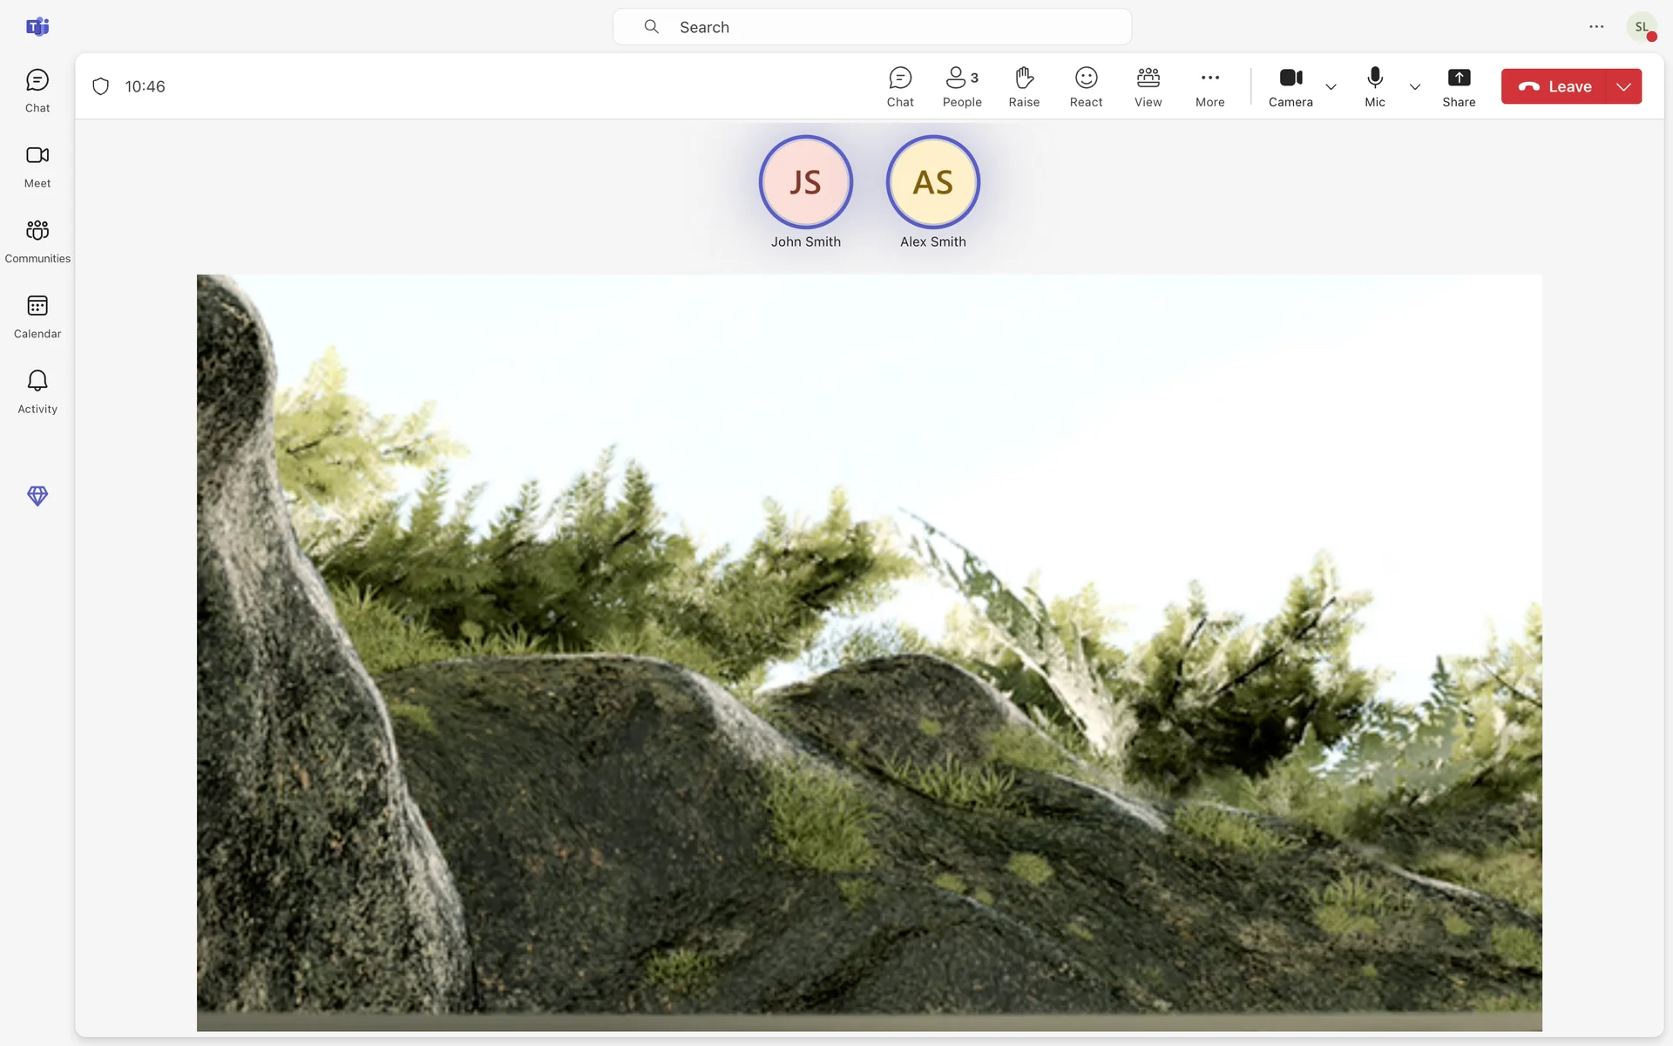Screen dimensions: 1673x1046
Task: Expand the Mic options chevron
Action: tap(1415, 86)
